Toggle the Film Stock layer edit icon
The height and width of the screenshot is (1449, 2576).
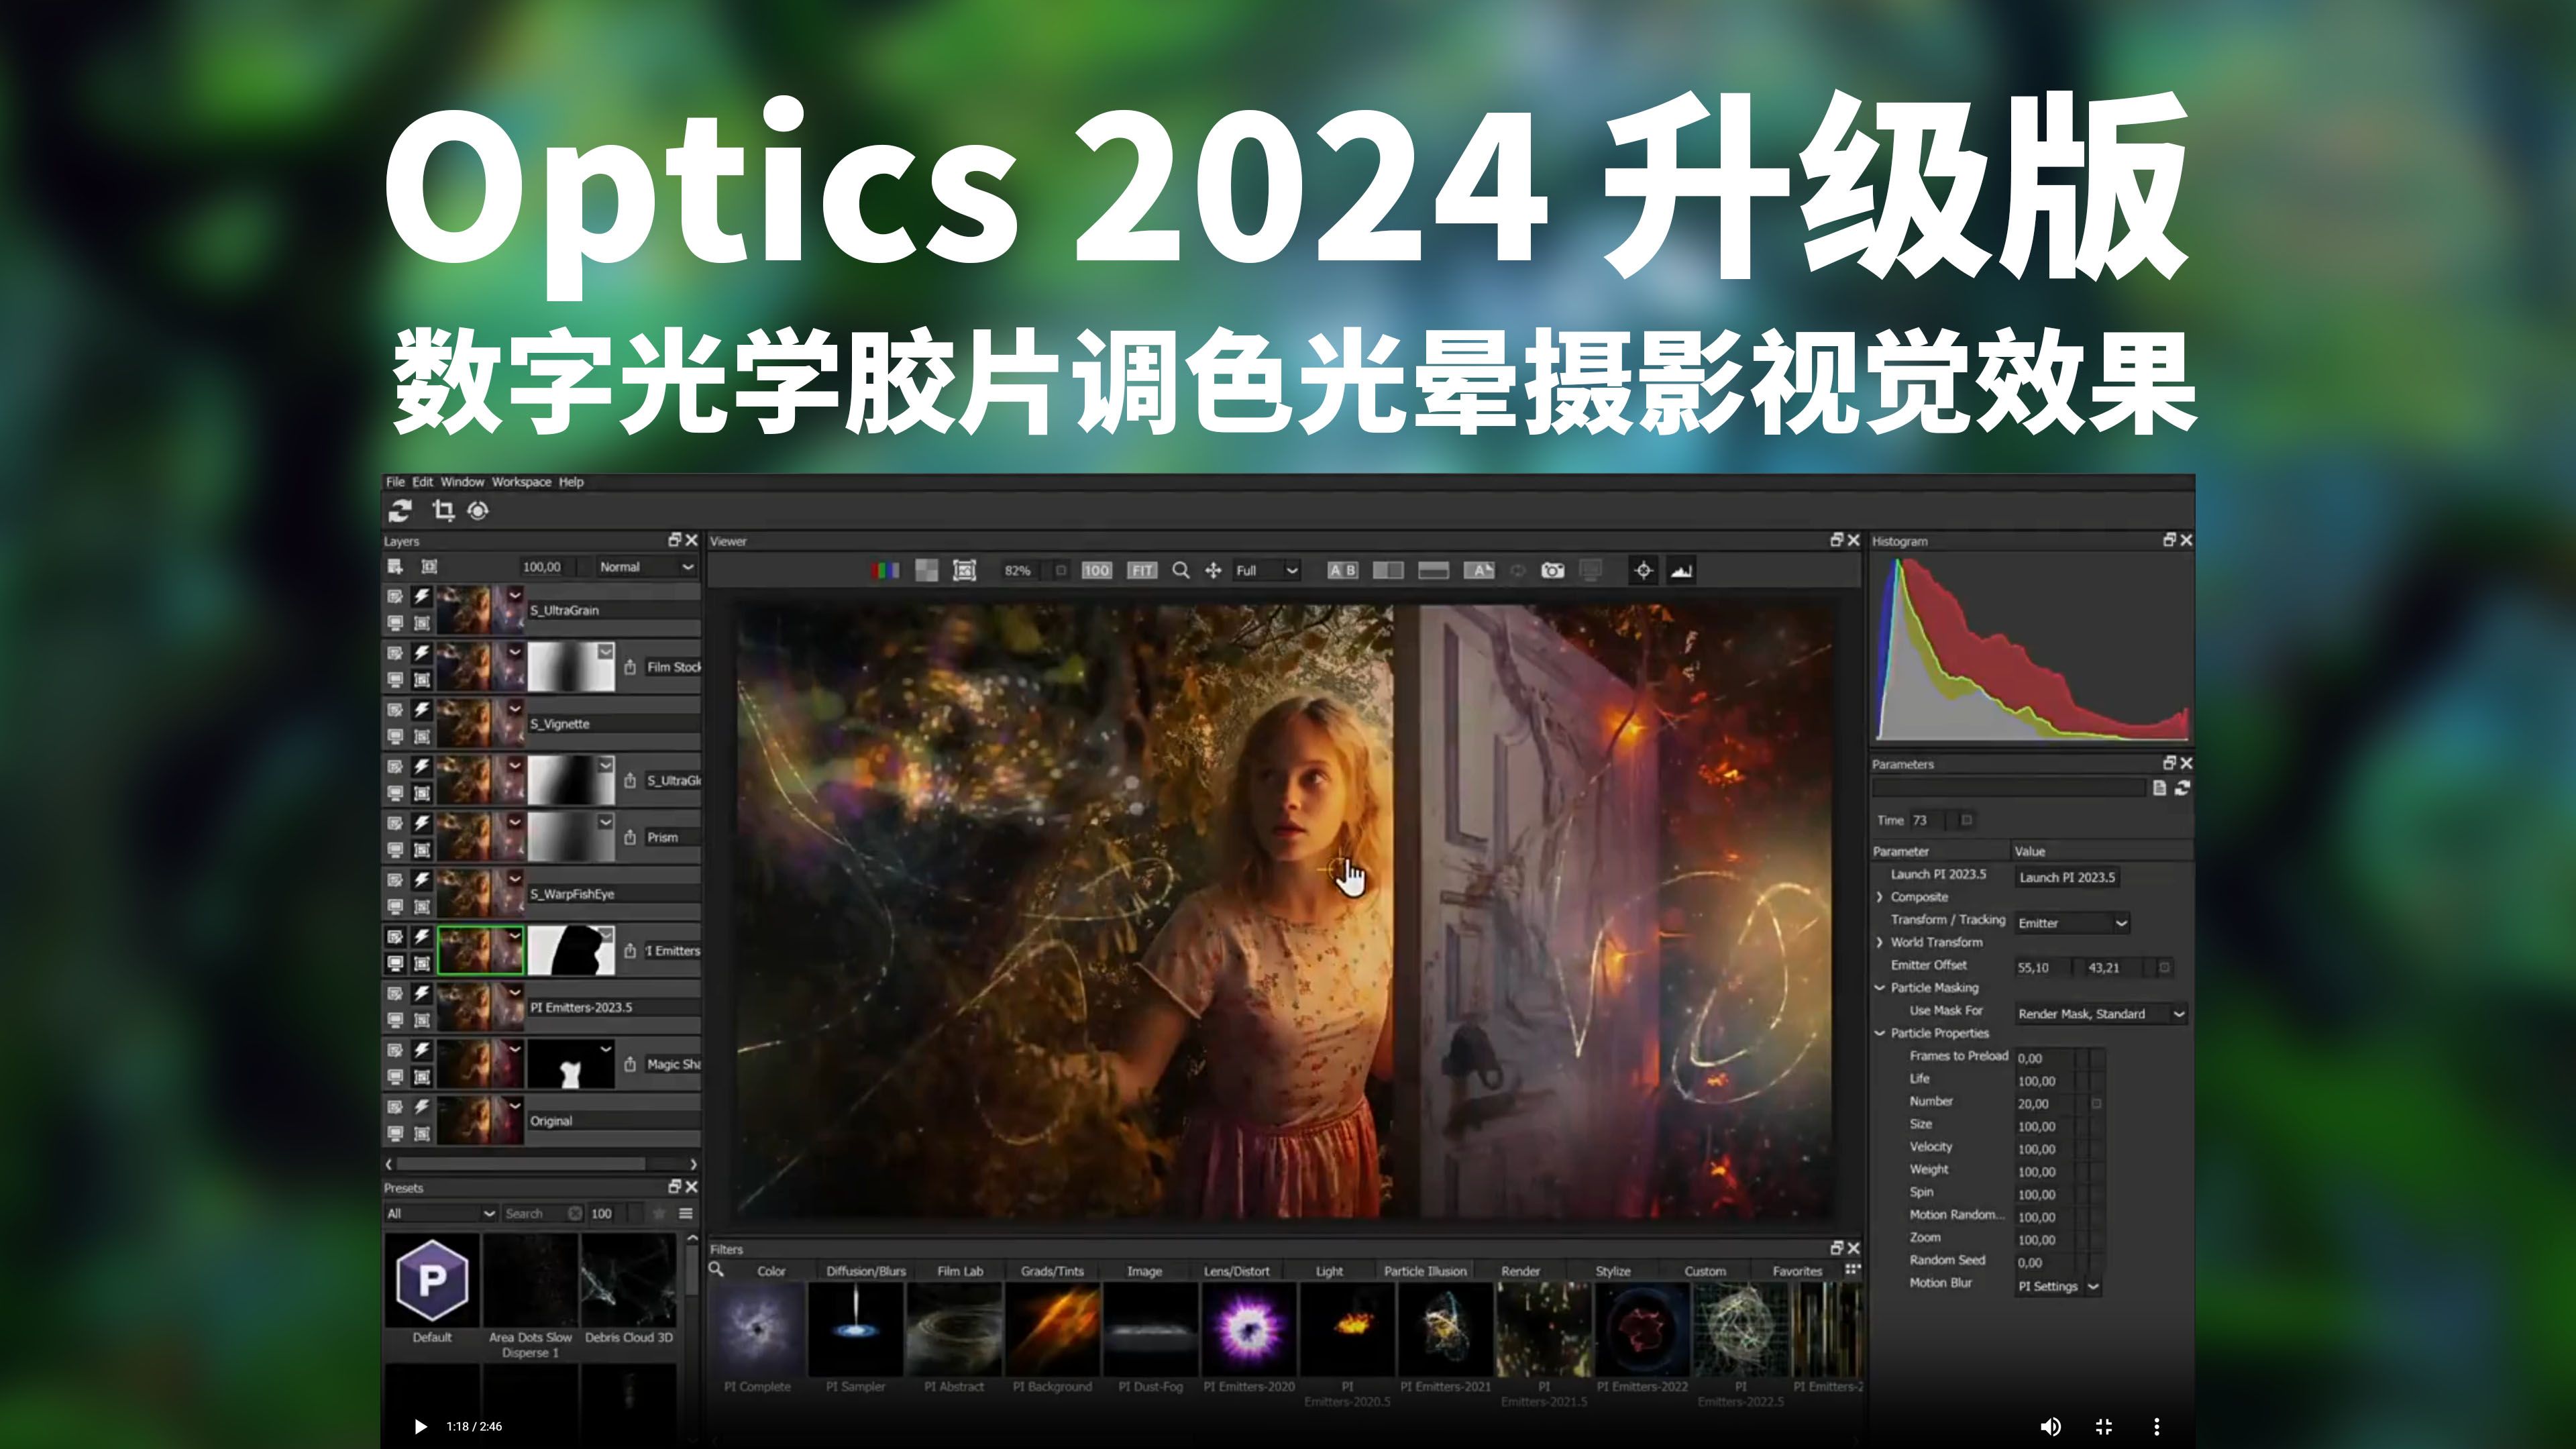pos(395,653)
